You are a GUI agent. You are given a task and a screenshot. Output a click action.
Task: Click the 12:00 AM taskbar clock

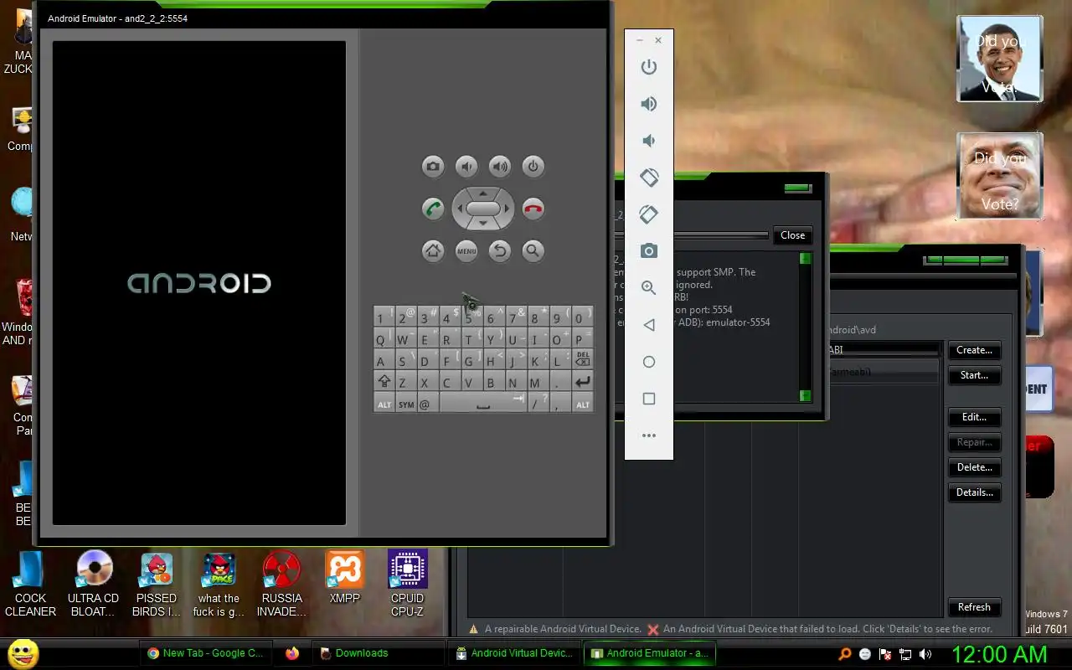coord(999,654)
